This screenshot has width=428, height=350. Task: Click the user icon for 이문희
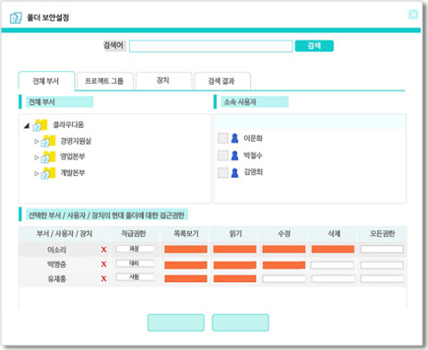coord(234,138)
